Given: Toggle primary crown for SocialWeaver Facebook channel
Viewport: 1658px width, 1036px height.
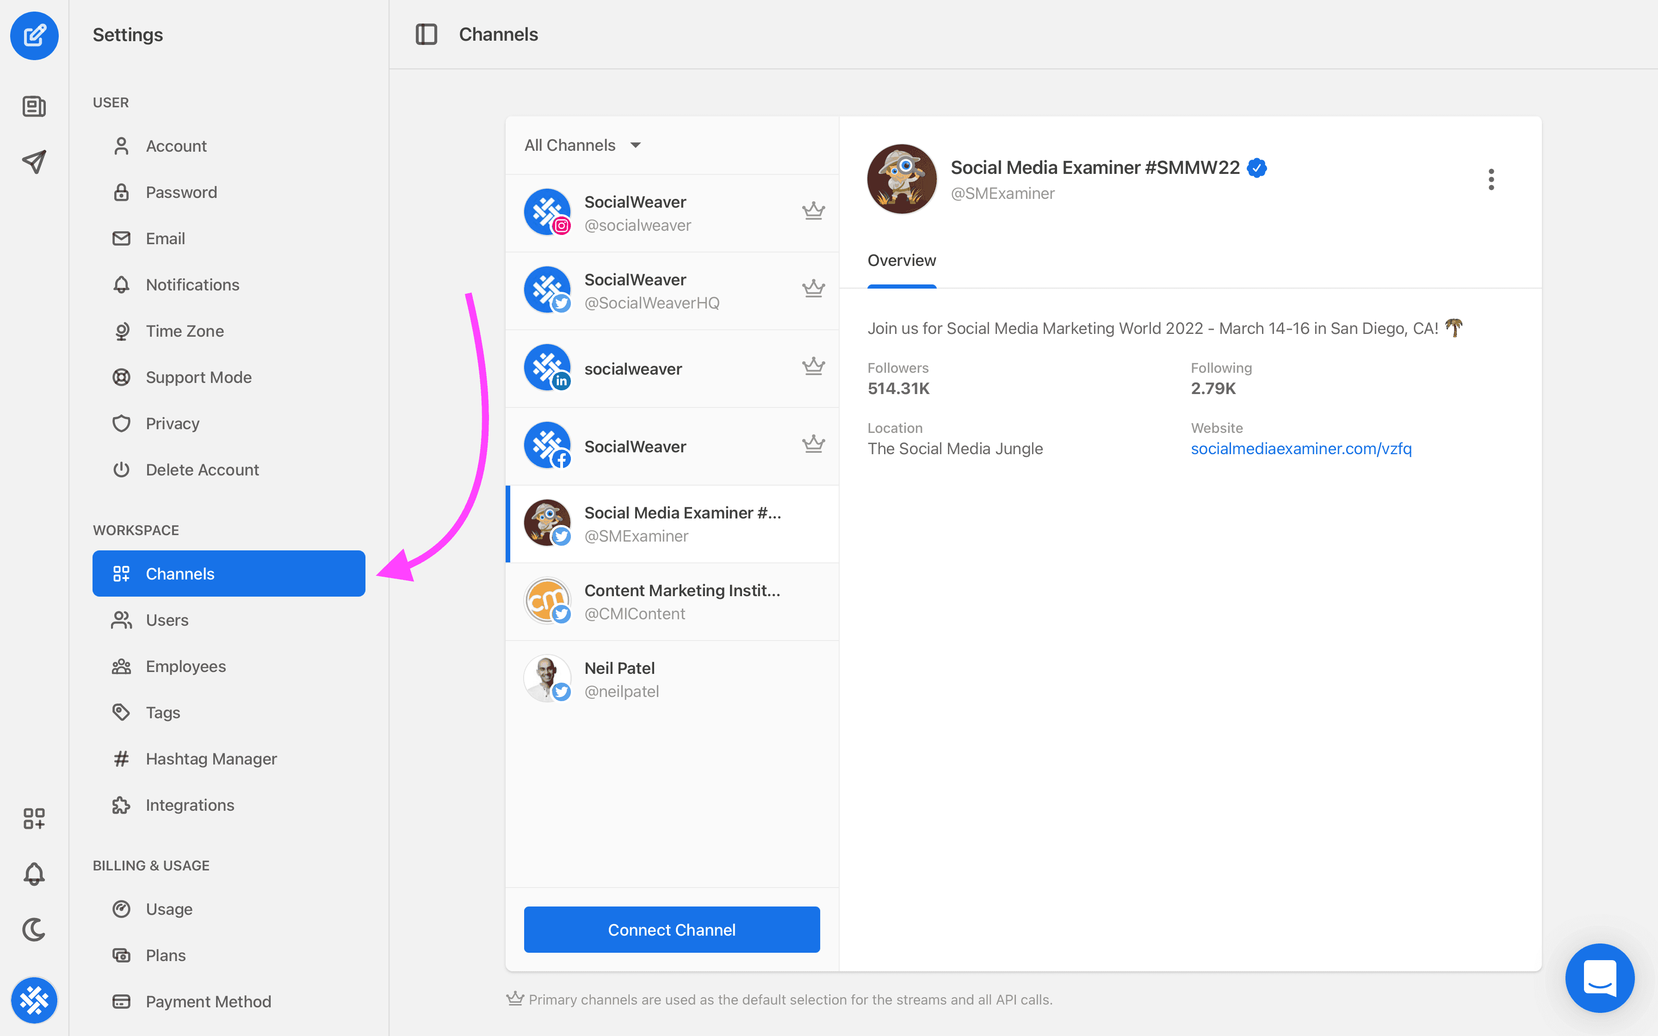Looking at the screenshot, I should click(x=813, y=444).
